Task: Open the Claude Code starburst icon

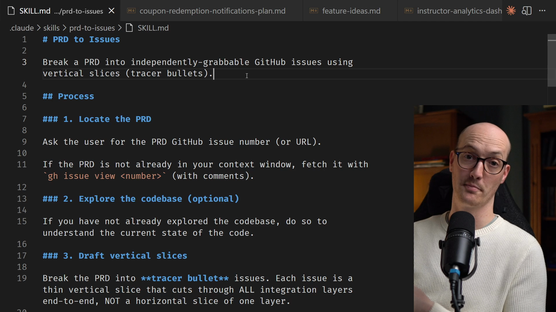Action: tap(511, 11)
